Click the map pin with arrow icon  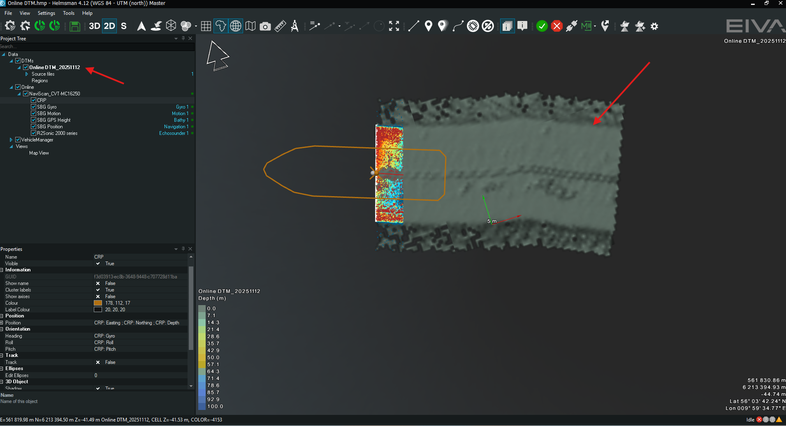pos(605,26)
